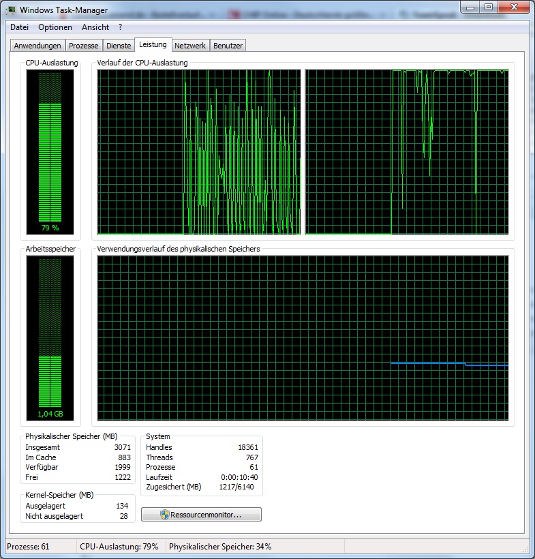535x559 pixels.
Task: Click the Ausgelagert value 134
Action: click(x=122, y=506)
